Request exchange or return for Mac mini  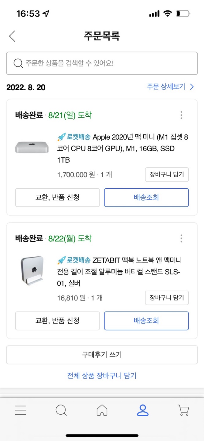pyautogui.click(x=58, y=198)
